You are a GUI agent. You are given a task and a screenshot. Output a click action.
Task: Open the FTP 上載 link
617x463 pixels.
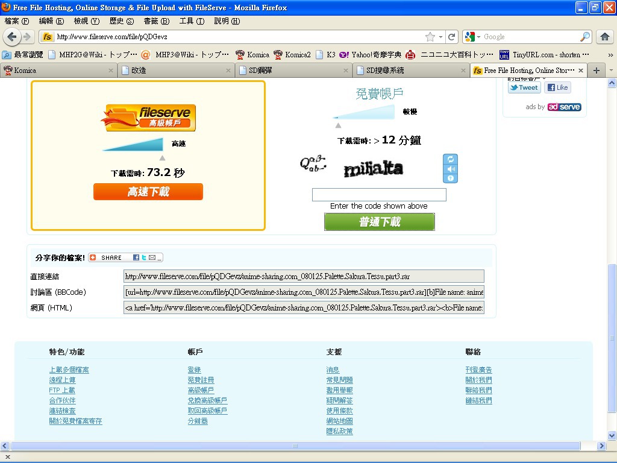[x=62, y=390]
